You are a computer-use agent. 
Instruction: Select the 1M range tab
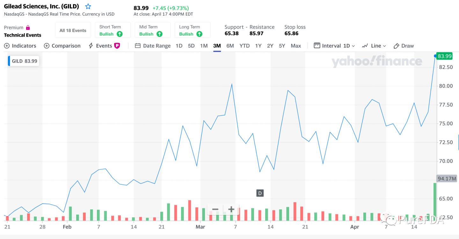pos(204,46)
